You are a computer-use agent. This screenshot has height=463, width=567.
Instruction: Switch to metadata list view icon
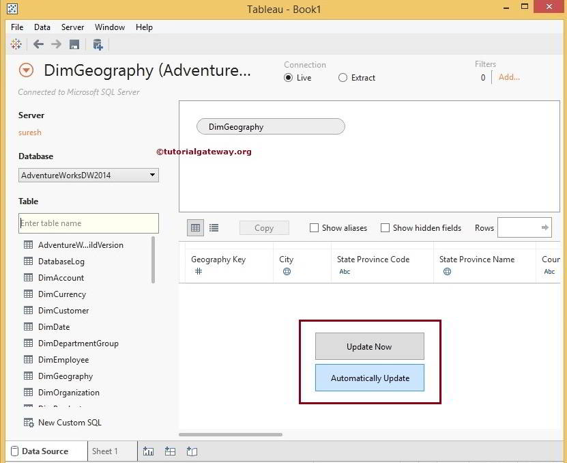(x=214, y=228)
